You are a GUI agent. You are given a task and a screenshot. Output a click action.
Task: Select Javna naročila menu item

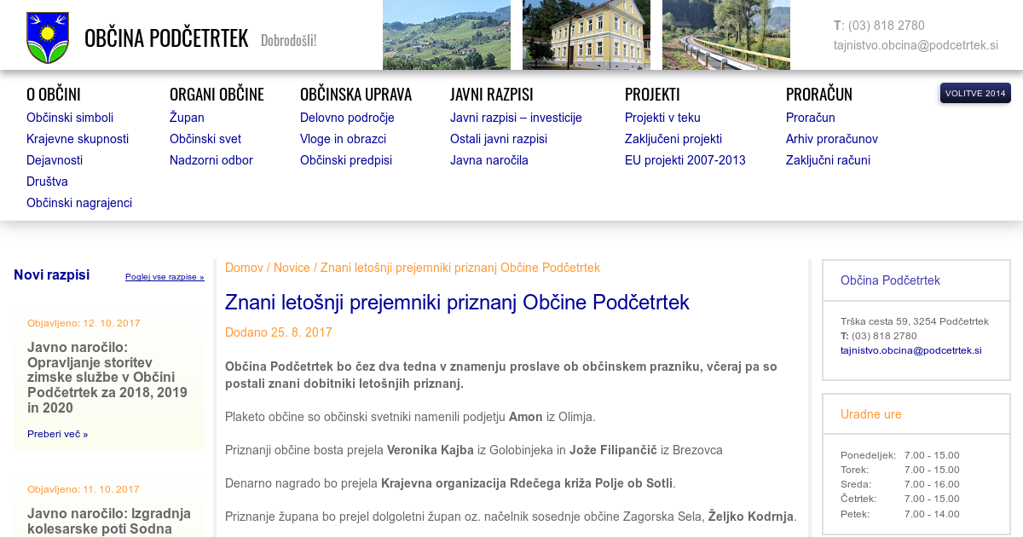tap(489, 160)
